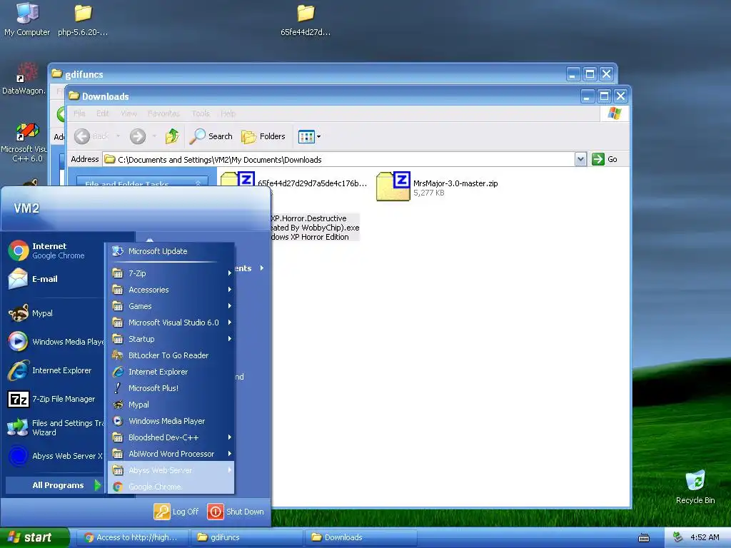This screenshot has width=731, height=548.
Task: Click the Log Off button
Action: [x=177, y=511]
